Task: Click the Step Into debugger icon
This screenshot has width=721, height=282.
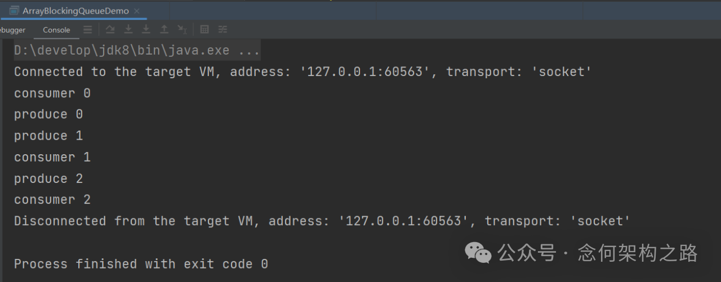Action: (128, 30)
